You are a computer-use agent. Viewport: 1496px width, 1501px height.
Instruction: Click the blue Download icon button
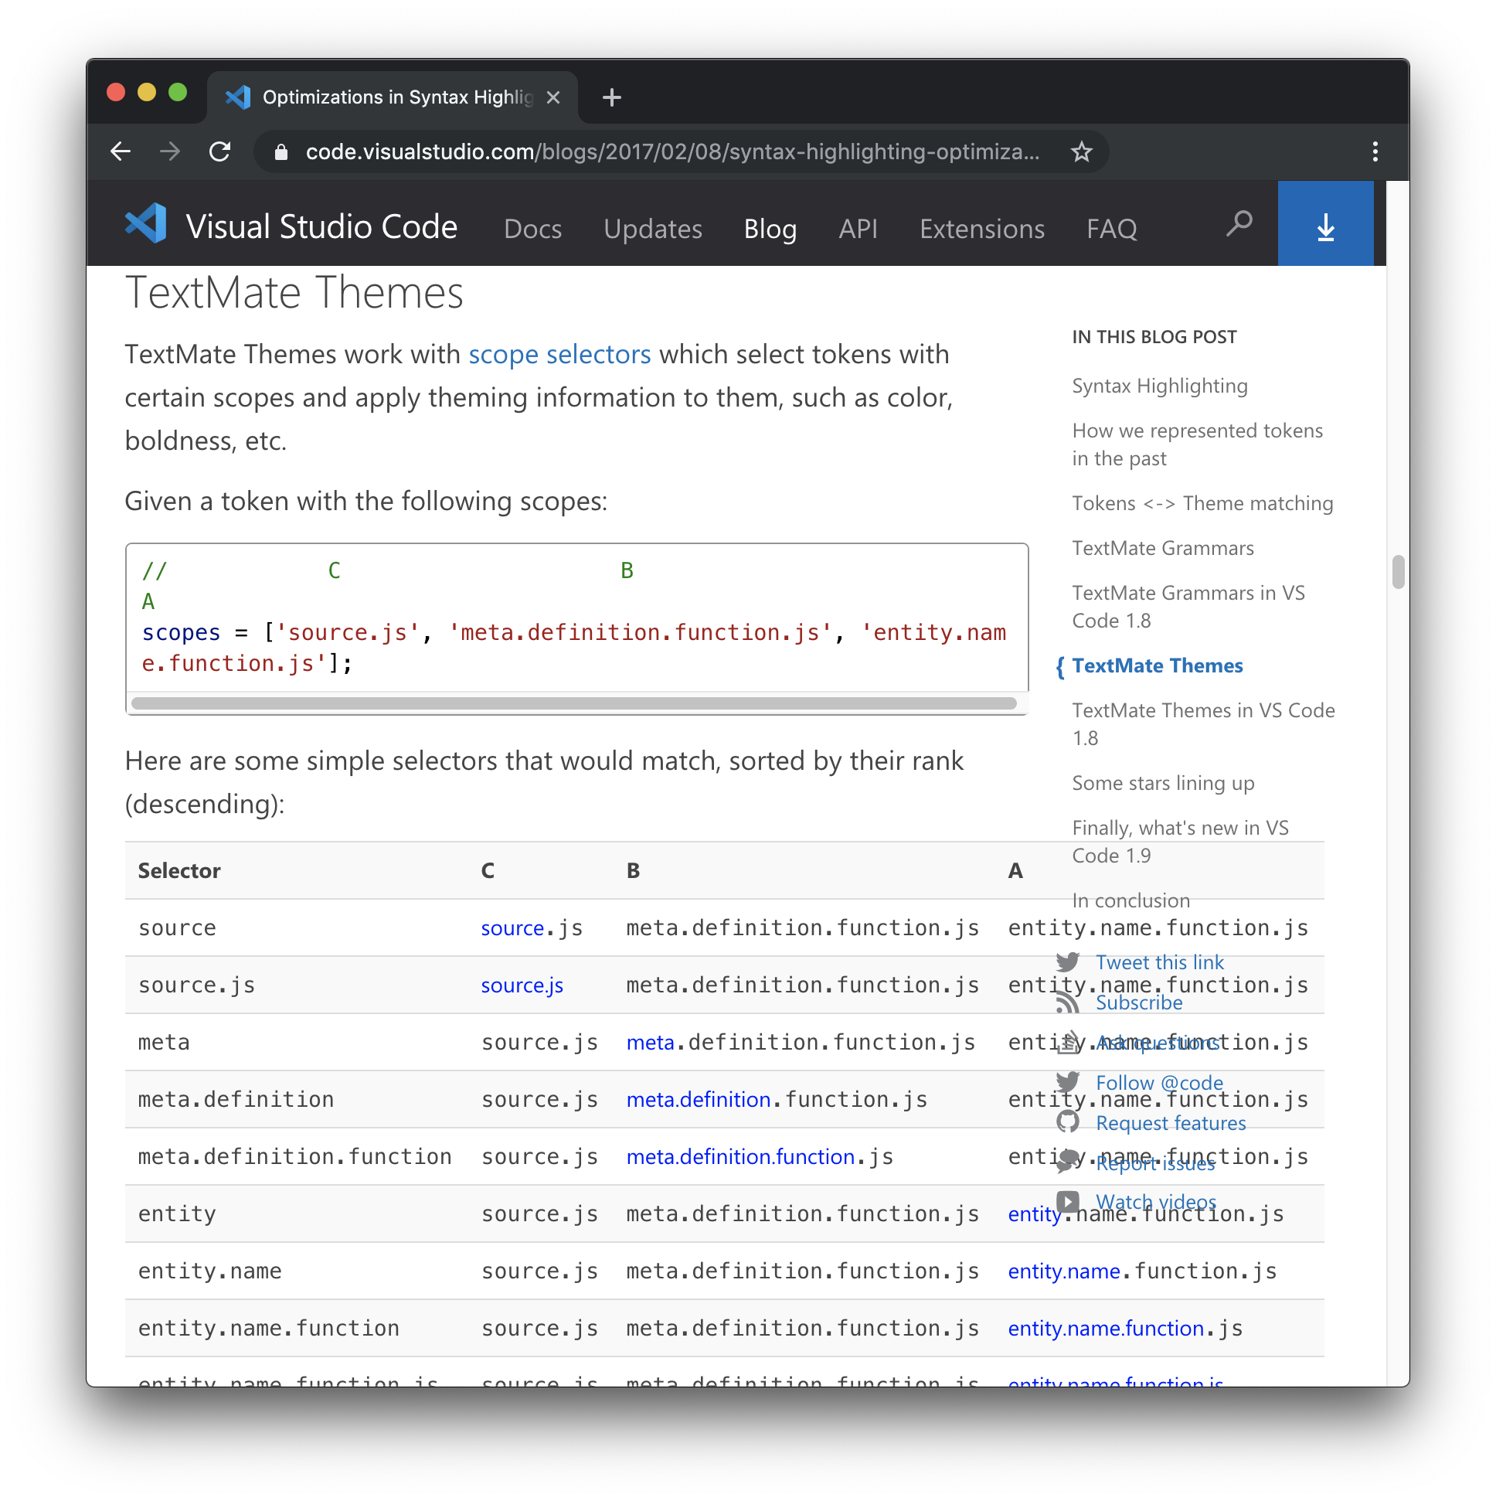point(1325,226)
